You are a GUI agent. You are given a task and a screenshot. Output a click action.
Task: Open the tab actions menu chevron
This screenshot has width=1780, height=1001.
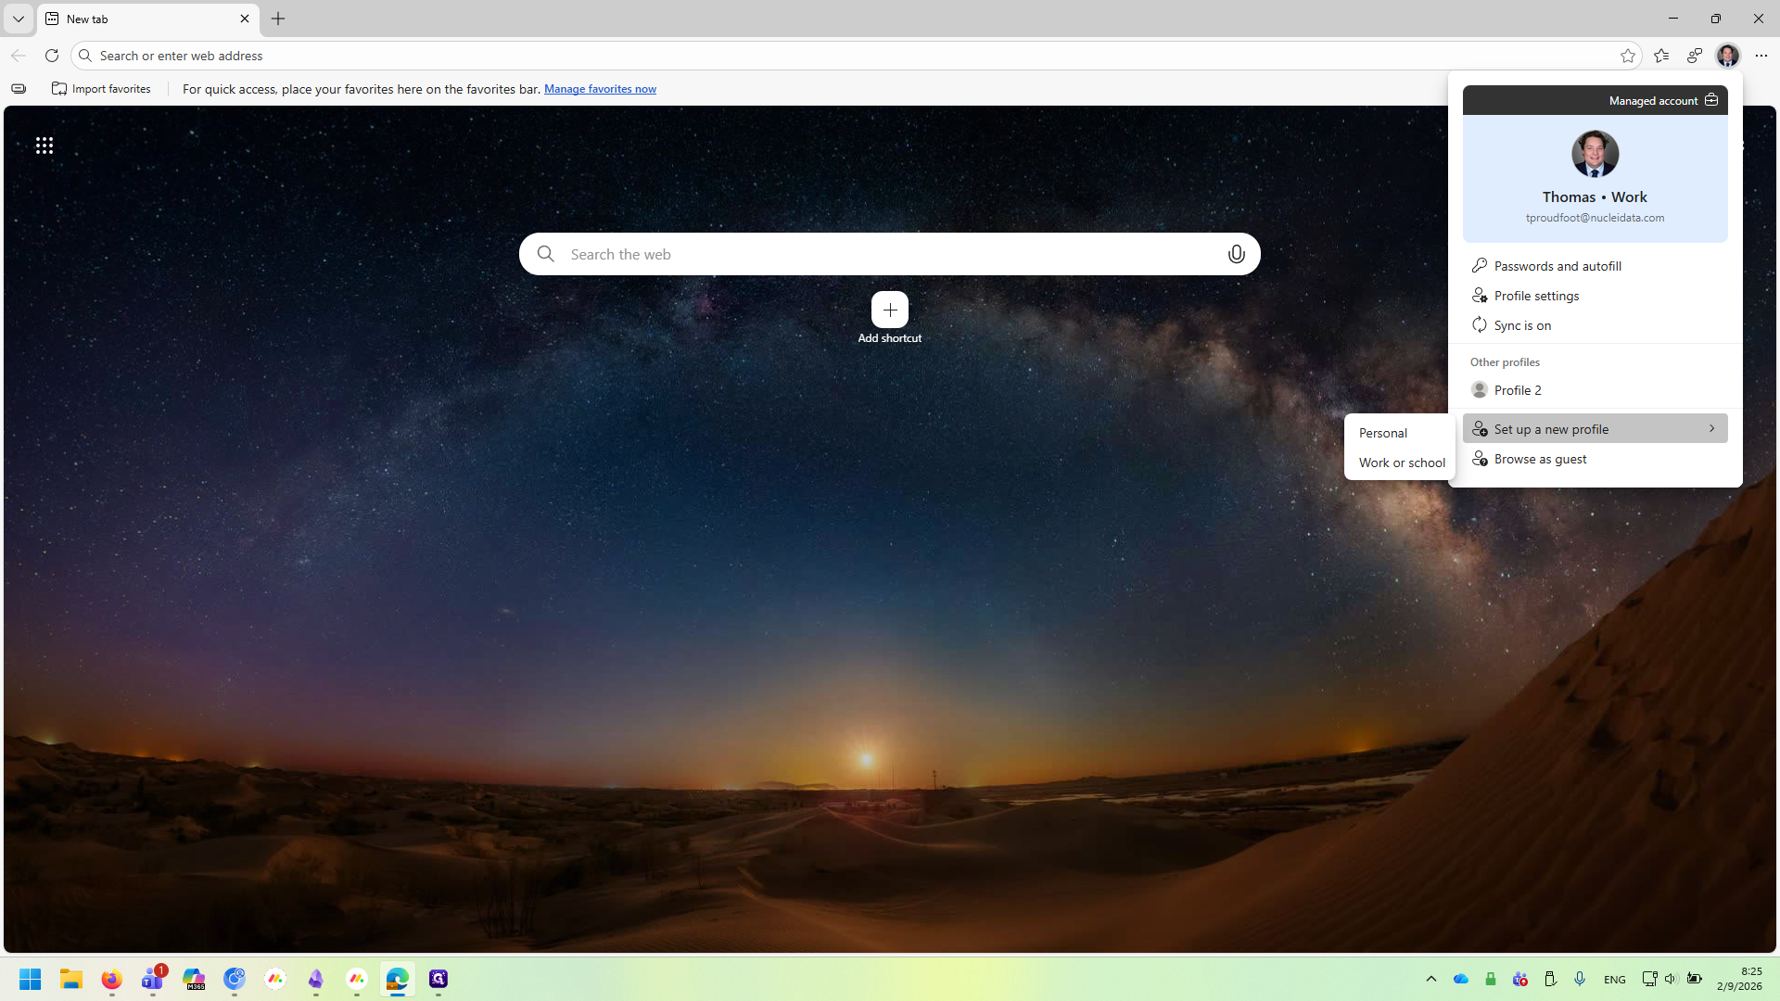pyautogui.click(x=19, y=19)
